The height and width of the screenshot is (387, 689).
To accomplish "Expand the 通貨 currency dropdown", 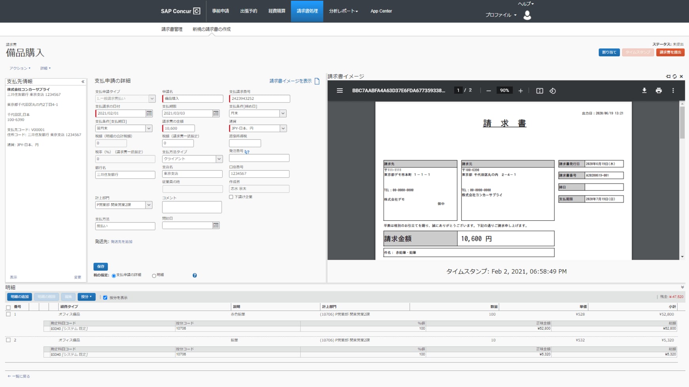I will 283,129.
